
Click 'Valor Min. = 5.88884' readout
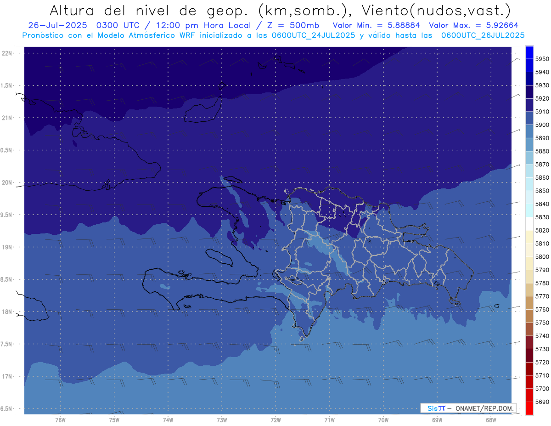(x=376, y=25)
